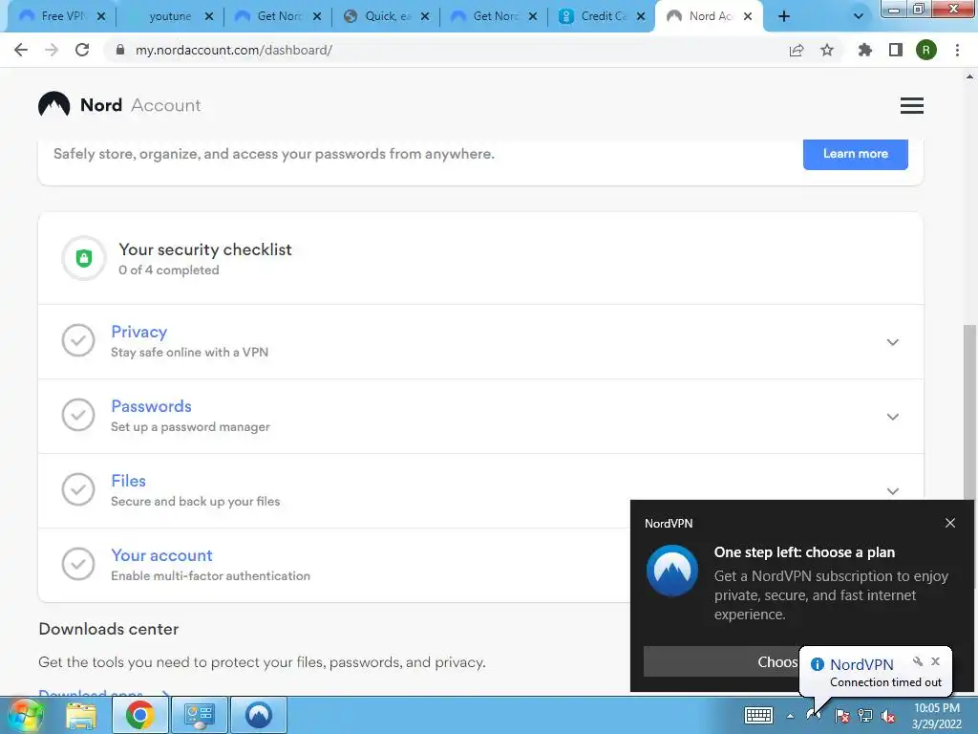978x734 pixels.
Task: Check the Files checklist circle
Action: (x=78, y=489)
